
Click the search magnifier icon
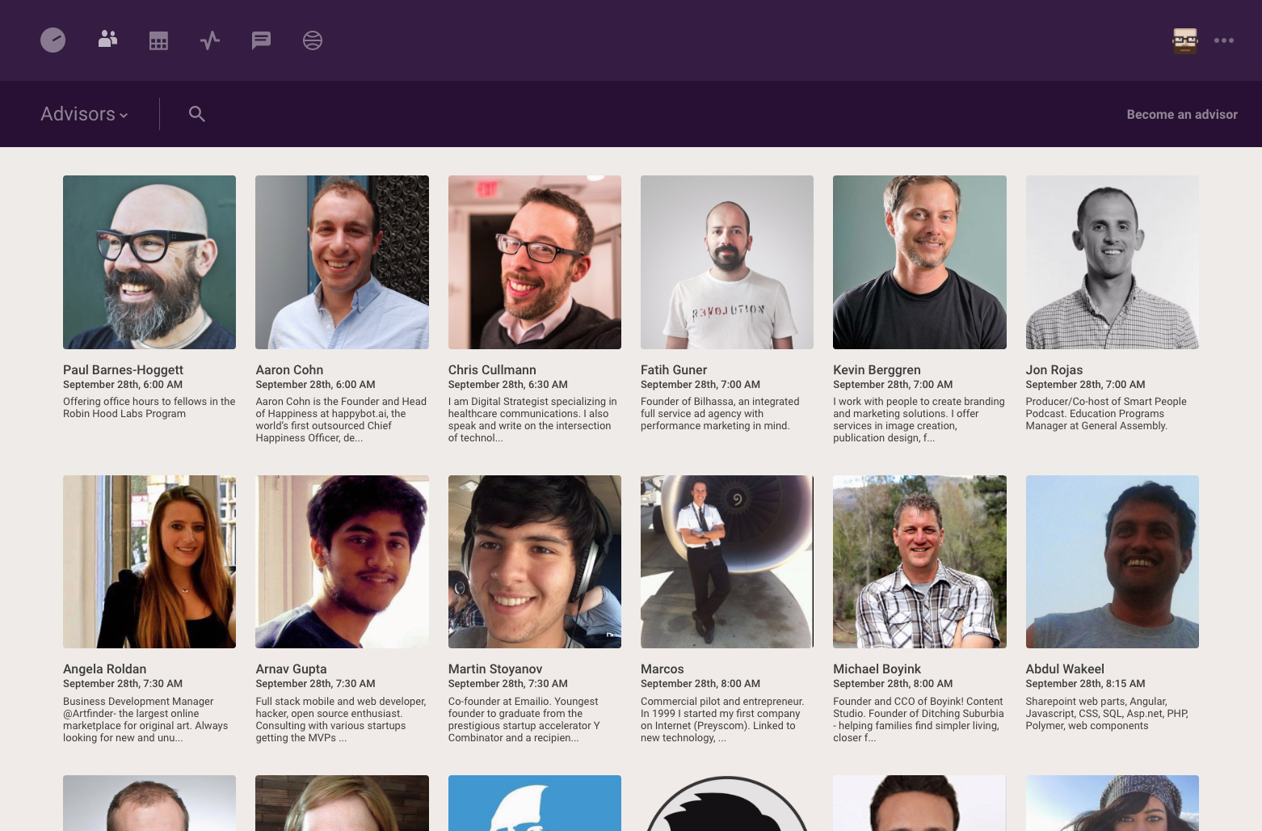point(196,114)
